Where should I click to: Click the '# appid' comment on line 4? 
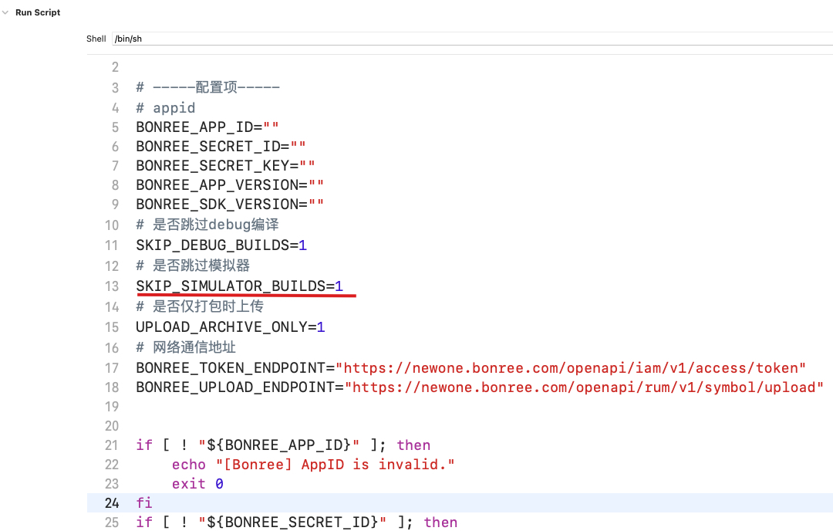165,107
